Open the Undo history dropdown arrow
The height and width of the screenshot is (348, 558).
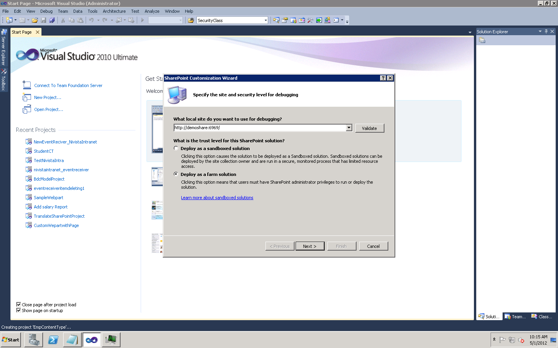click(x=98, y=20)
